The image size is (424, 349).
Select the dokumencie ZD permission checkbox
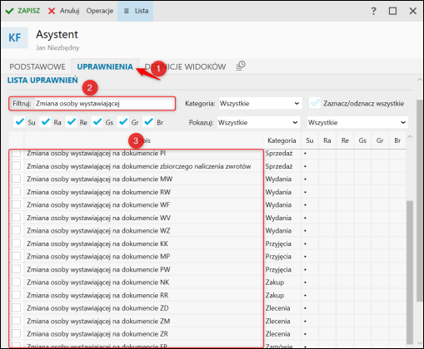[x=17, y=307]
